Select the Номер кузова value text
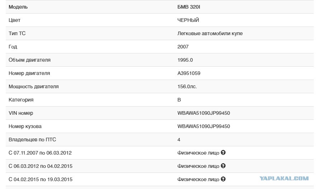 (204, 126)
